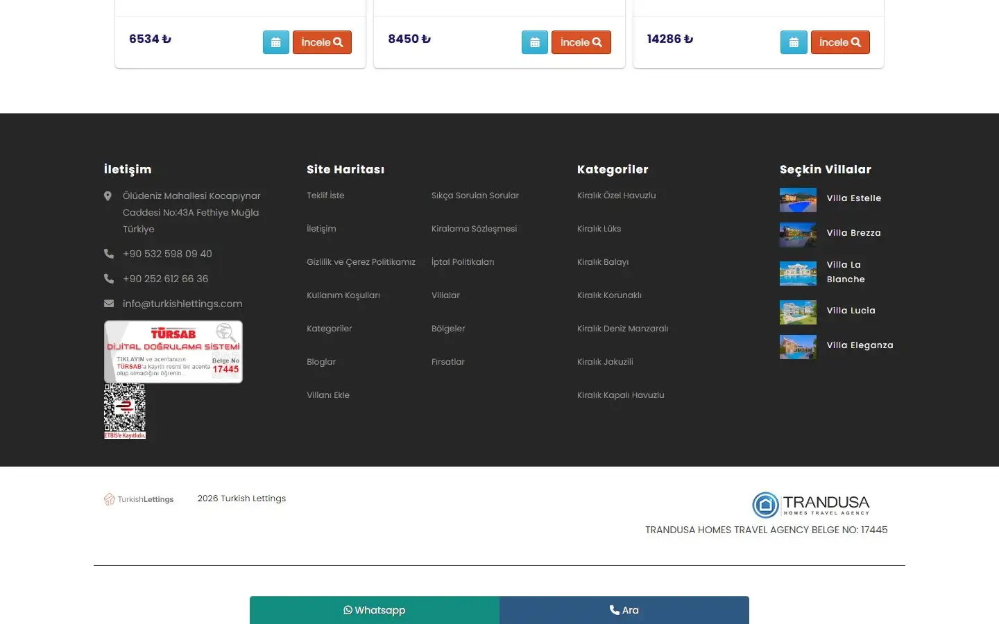Click phone icon next to +90 252 number
Screen dimensions: 999x624
108,279
